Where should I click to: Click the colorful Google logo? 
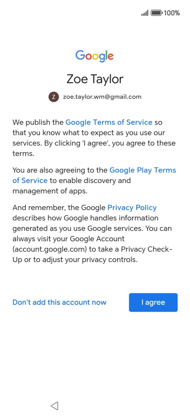pos(95,56)
